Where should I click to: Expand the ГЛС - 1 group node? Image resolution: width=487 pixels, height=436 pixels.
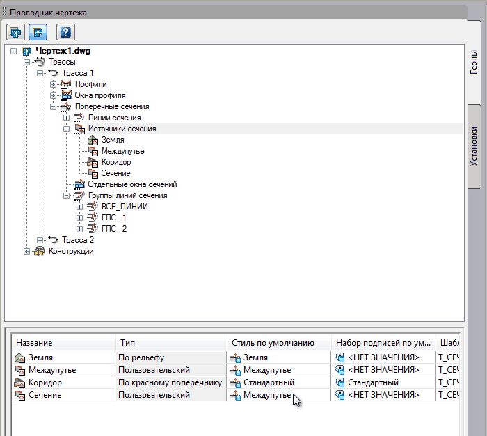pos(79,218)
